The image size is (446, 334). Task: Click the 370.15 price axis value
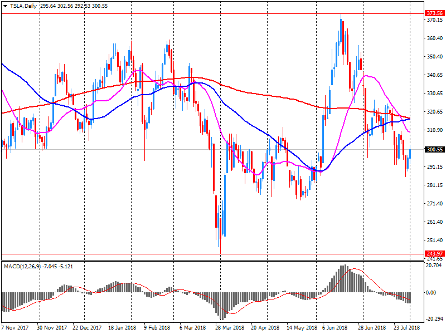(x=434, y=20)
